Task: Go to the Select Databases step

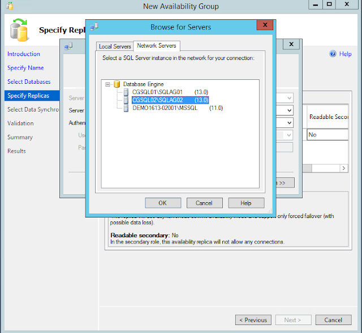Action: coord(29,82)
